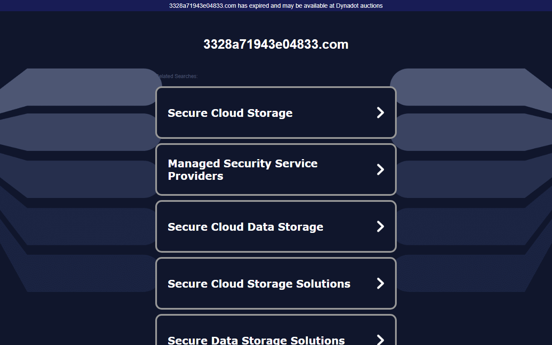Click chevron arrow beside Secure Cloud Storage Solutions
Image resolution: width=552 pixels, height=345 pixels.
(x=380, y=283)
